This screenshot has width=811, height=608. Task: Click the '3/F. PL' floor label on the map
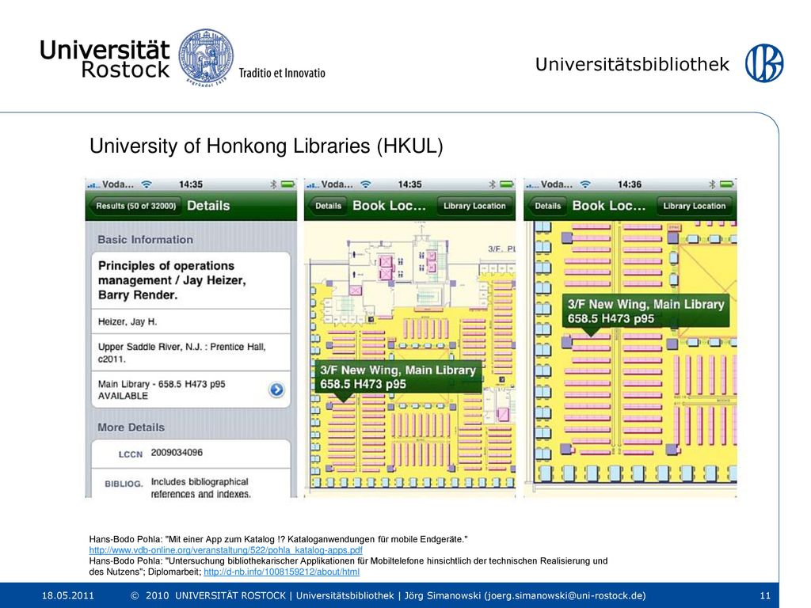[501, 249]
